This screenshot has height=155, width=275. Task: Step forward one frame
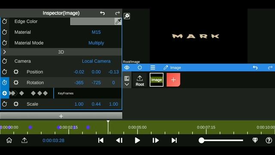156,140
